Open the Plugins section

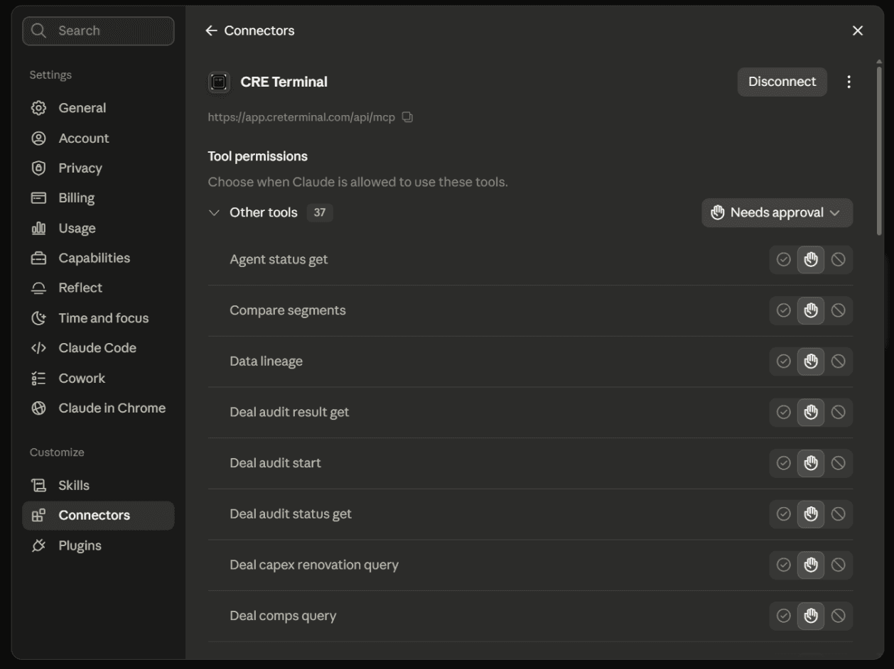[98, 545]
